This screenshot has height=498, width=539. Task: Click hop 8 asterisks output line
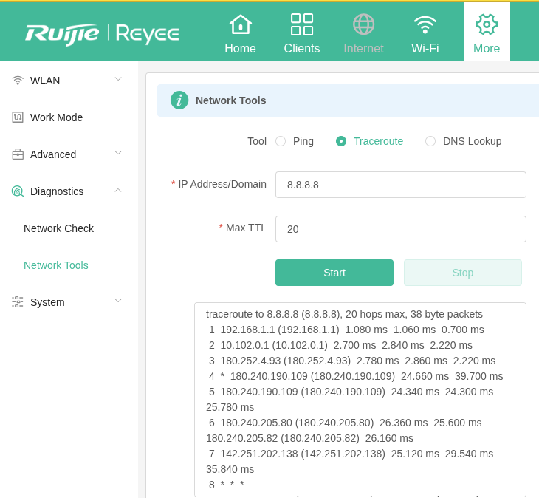pos(227,485)
